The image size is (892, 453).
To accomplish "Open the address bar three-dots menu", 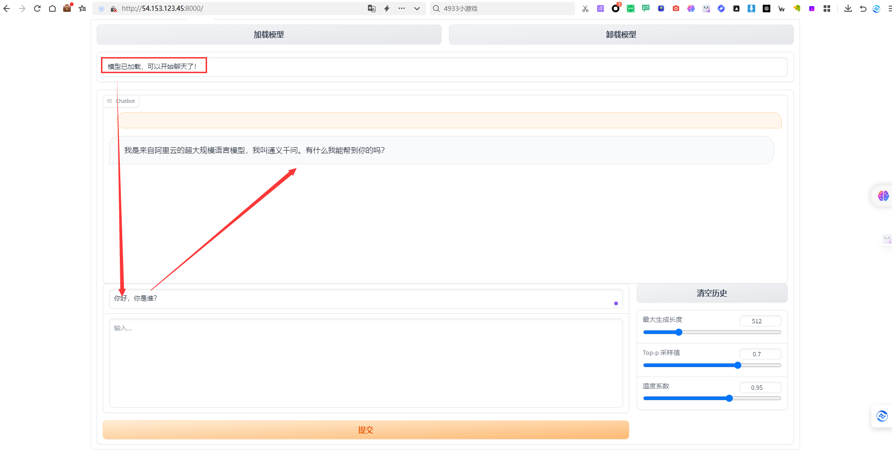I will (402, 8).
